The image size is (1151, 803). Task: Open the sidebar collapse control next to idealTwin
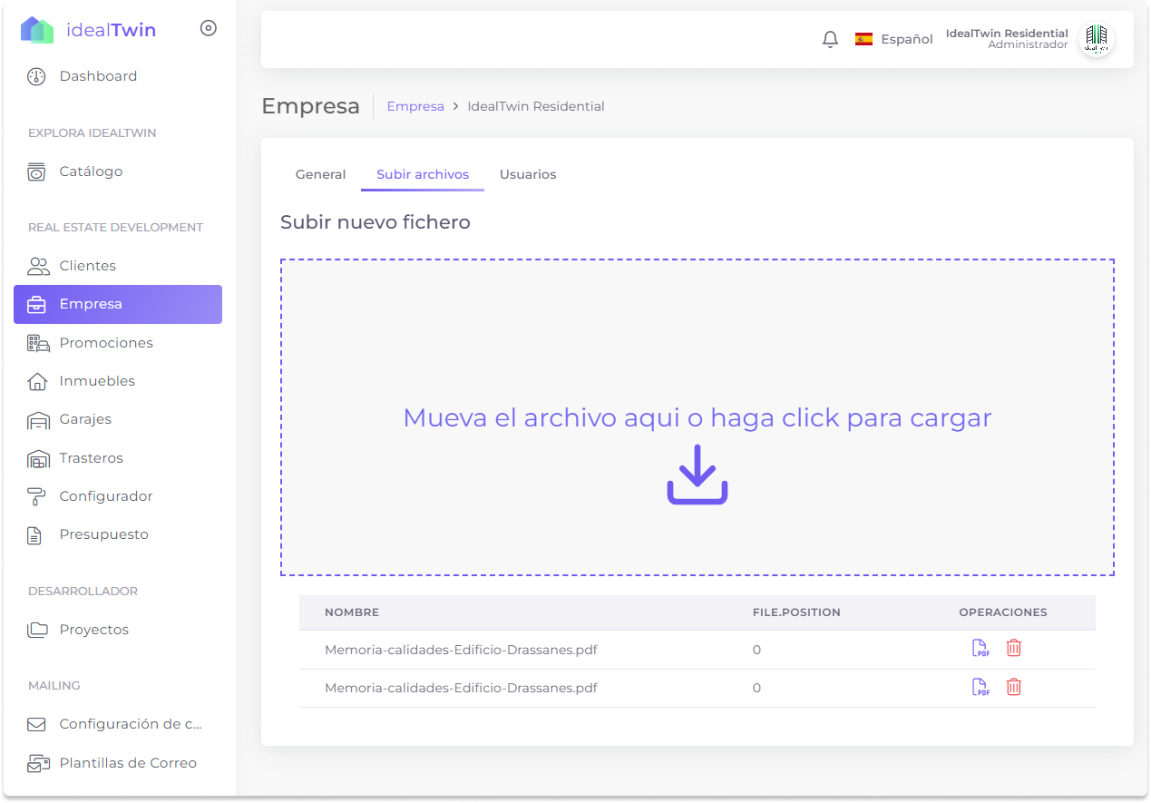coord(208,28)
